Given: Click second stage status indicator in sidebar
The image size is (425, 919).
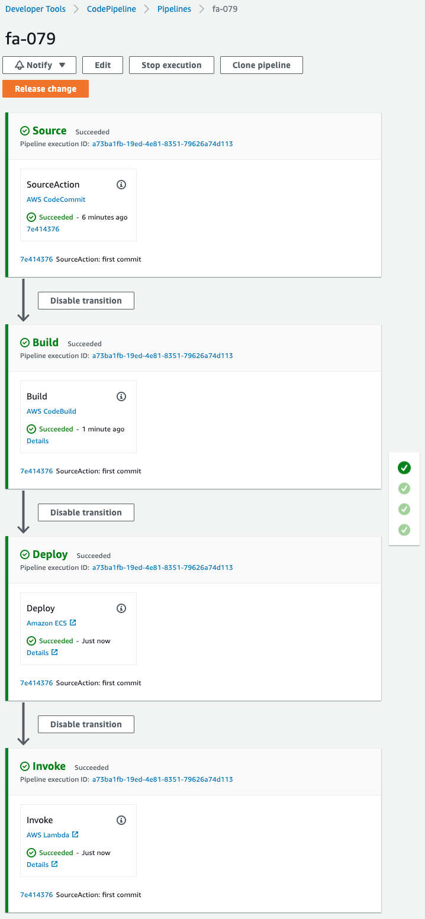Looking at the screenshot, I should coord(404,489).
